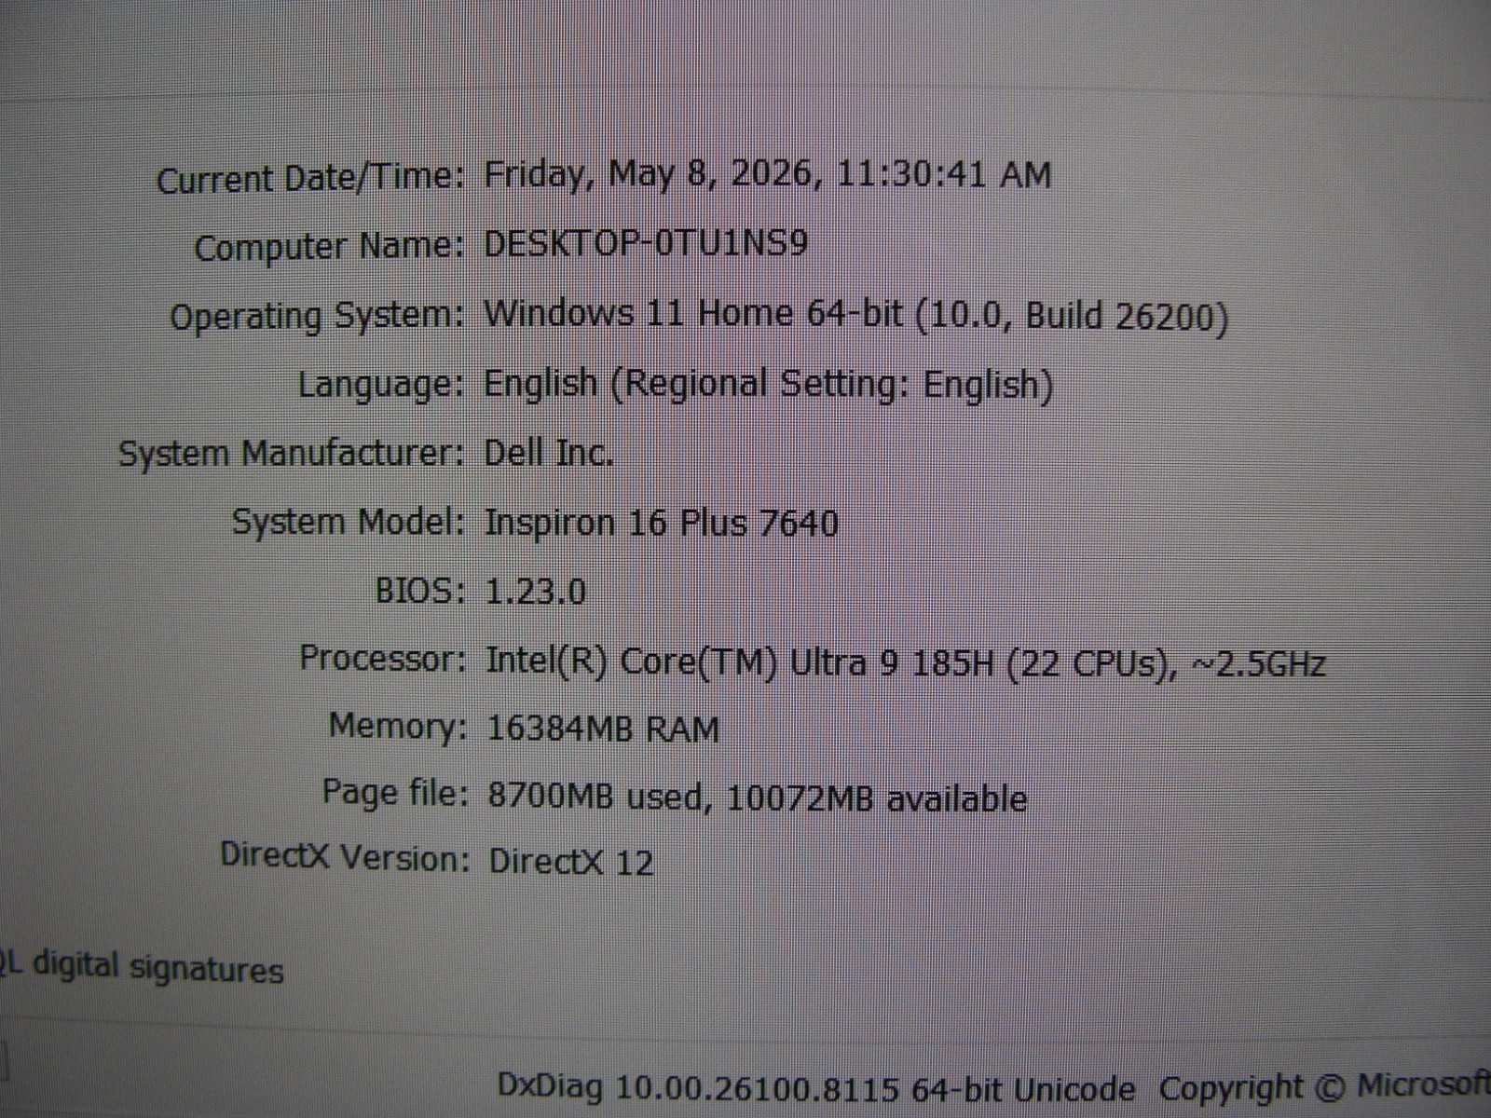Click the "DirectX Version:" label

point(345,856)
